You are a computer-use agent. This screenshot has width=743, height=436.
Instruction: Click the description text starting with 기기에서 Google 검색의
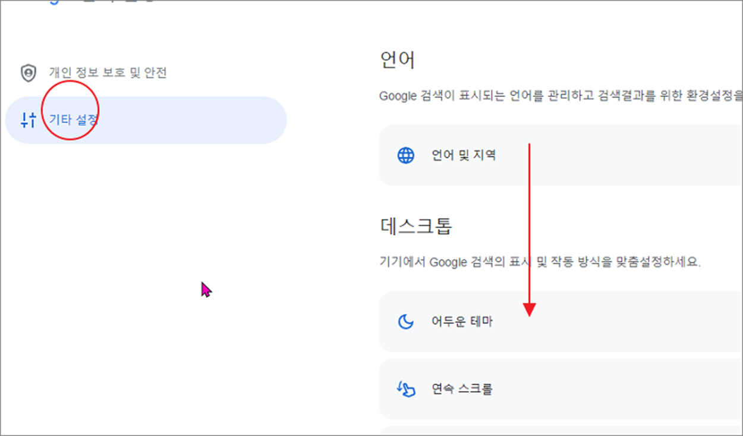click(540, 262)
